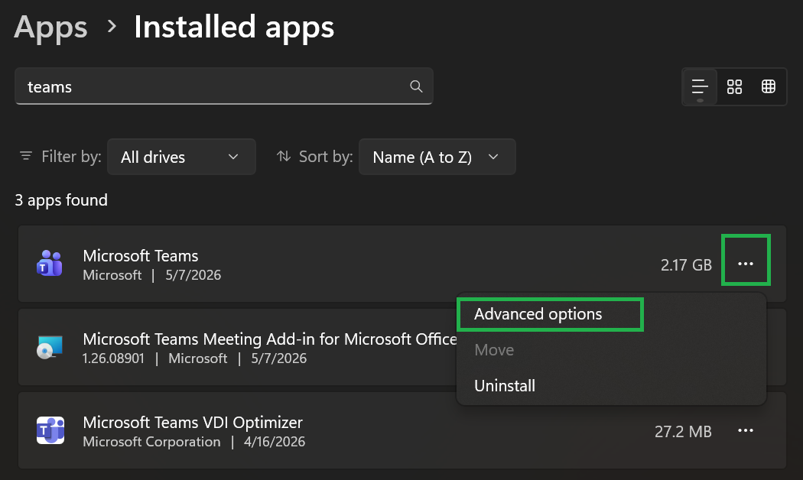This screenshot has height=480, width=803.
Task: Click the Microsoft Teams app icon
Action: [x=50, y=264]
